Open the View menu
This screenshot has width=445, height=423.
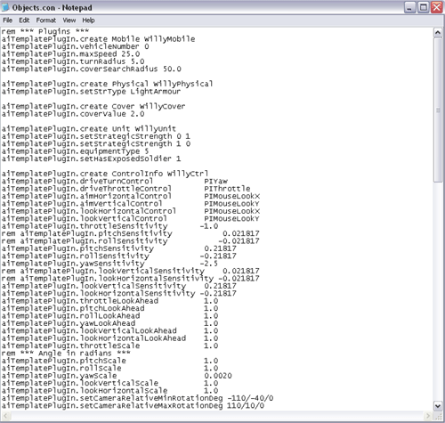click(x=69, y=20)
